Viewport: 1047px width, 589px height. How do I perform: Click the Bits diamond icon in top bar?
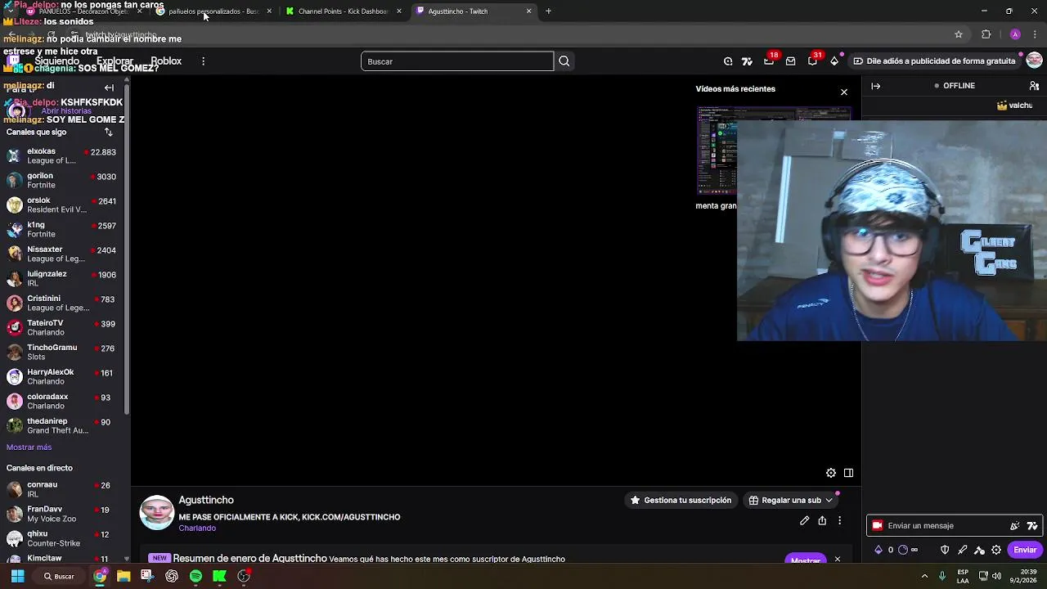point(834,61)
